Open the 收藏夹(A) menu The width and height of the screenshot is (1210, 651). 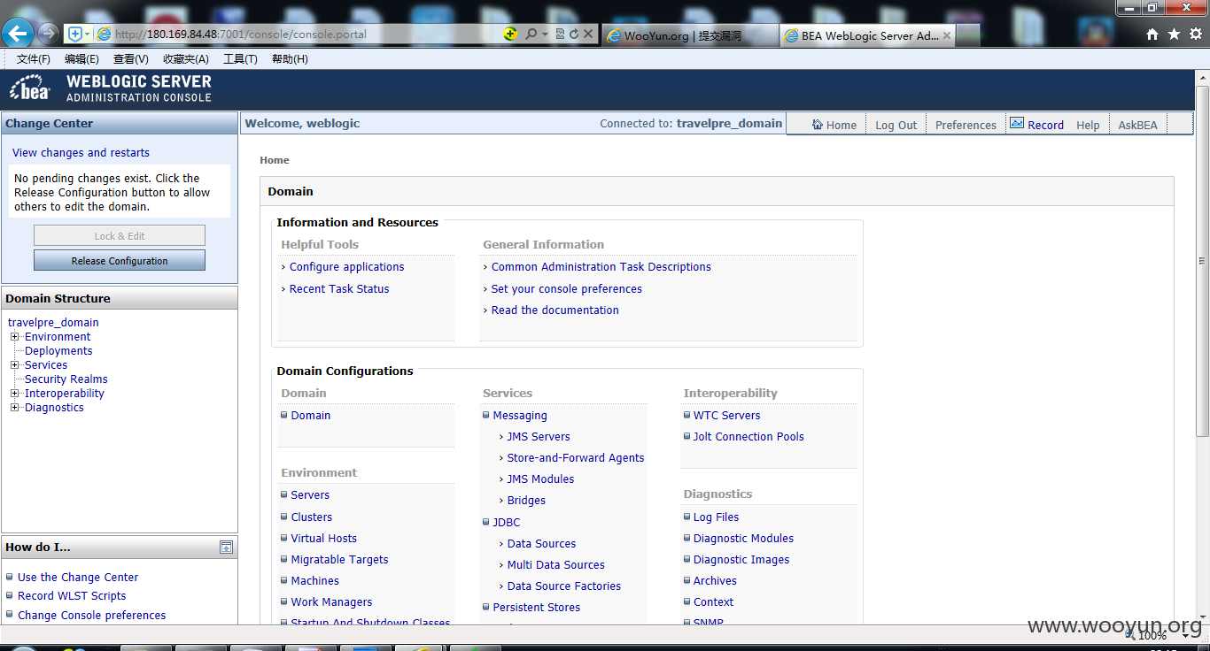click(186, 59)
